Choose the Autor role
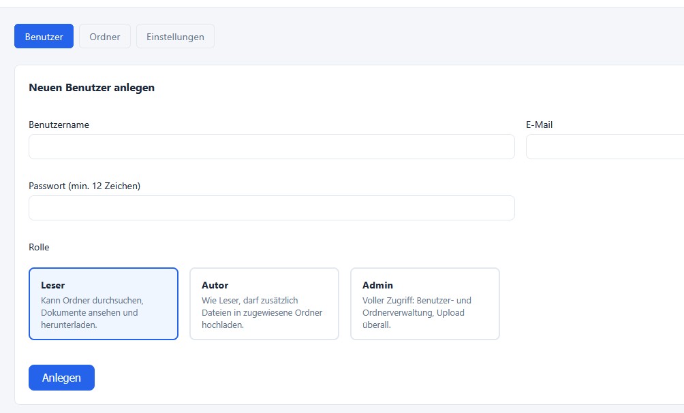The width and height of the screenshot is (684, 413). (264, 303)
